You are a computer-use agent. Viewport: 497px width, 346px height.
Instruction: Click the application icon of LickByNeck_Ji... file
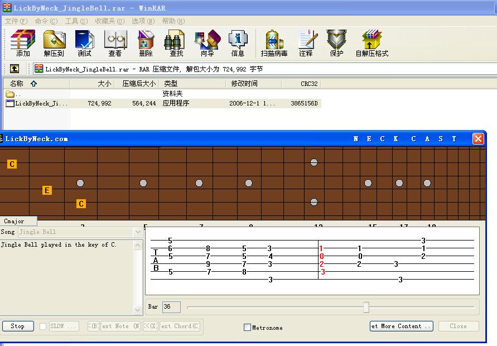pyautogui.click(x=10, y=103)
